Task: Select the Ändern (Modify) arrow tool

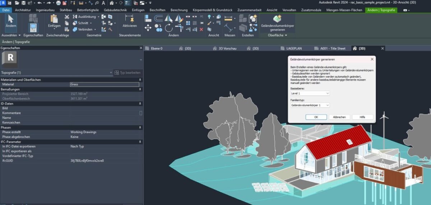Action: coord(11,22)
